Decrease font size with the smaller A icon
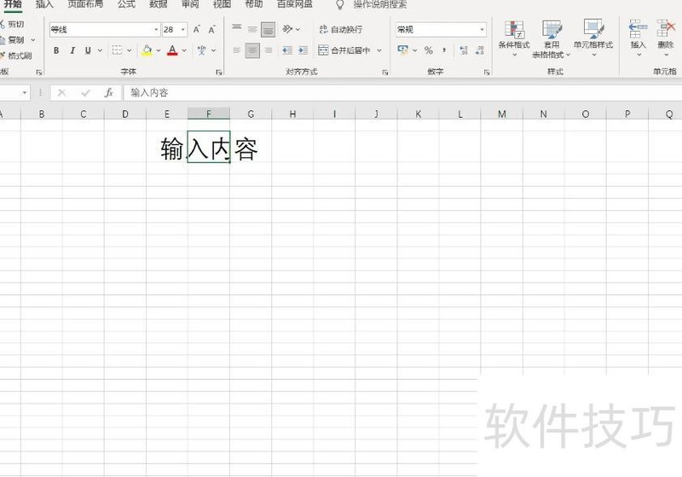This screenshot has height=477, width=682. point(211,30)
